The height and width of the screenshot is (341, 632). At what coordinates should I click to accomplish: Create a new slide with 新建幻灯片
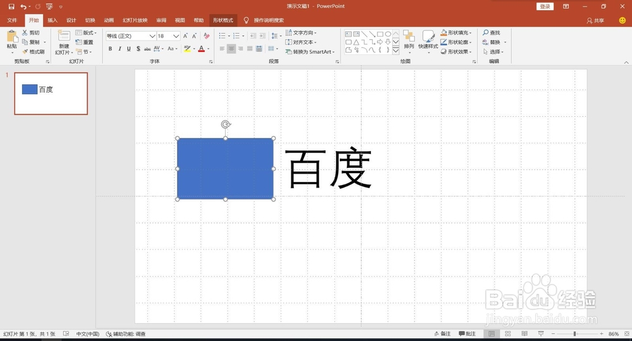pos(64,42)
